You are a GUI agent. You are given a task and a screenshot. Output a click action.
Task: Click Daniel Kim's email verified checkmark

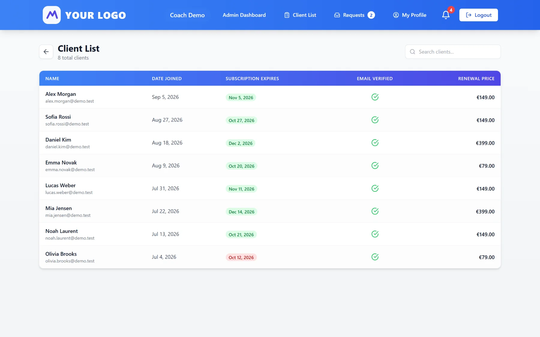click(375, 143)
